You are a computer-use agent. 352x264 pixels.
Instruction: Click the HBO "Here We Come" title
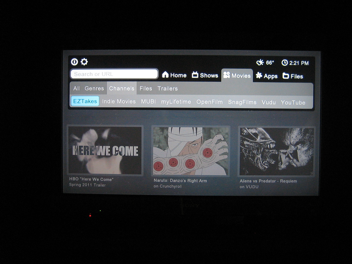click(x=91, y=179)
